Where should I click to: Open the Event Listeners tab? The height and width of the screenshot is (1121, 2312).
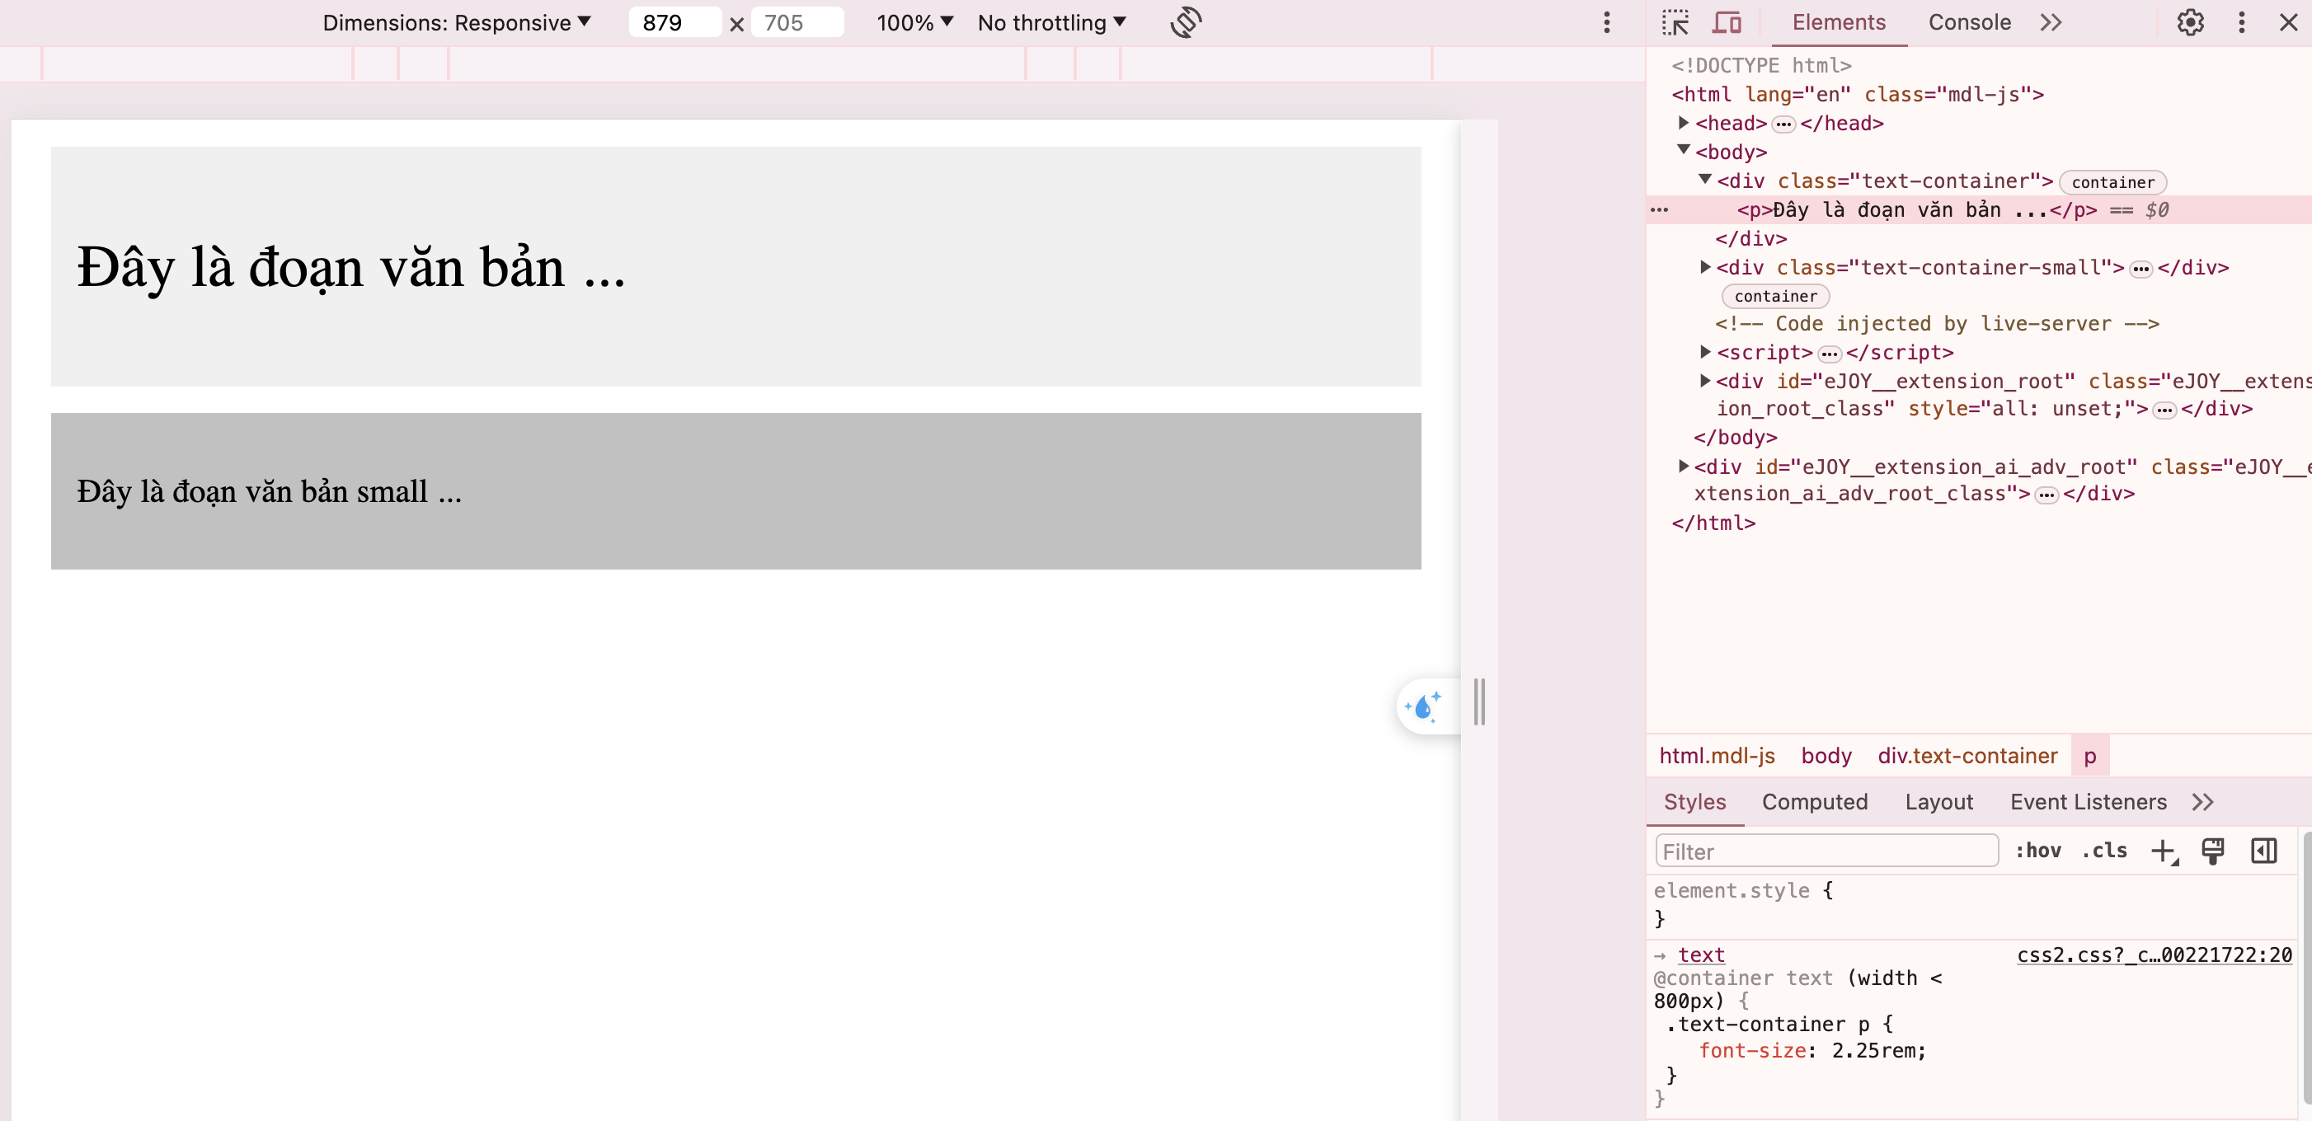point(2088,801)
